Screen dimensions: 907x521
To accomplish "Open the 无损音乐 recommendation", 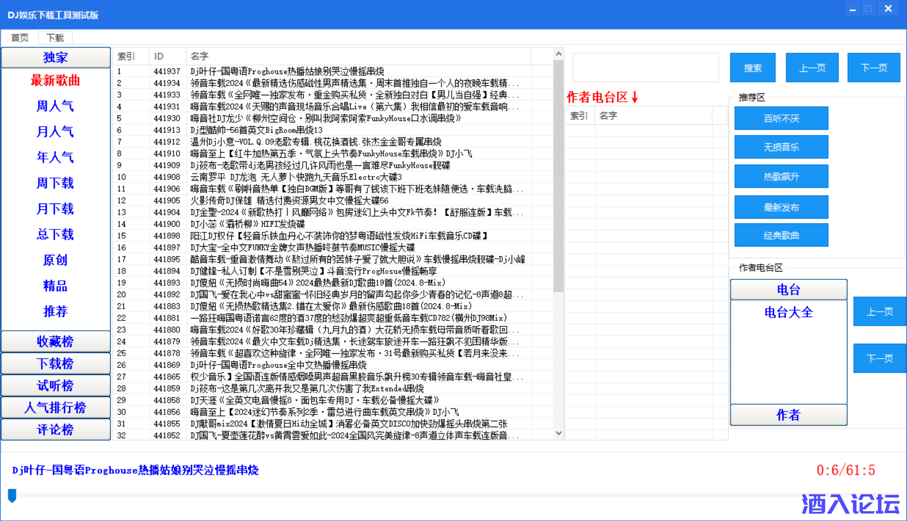I will pyautogui.click(x=781, y=147).
